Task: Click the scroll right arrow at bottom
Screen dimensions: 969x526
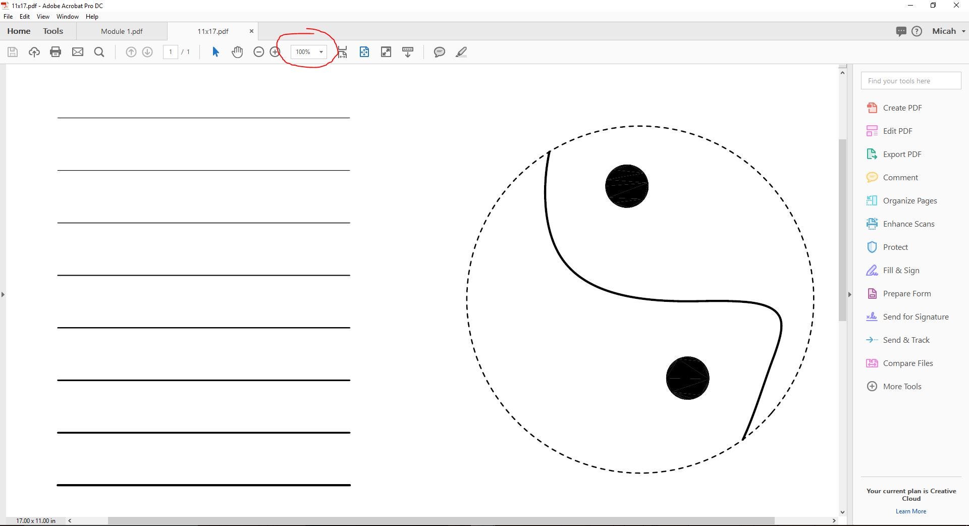Action: [834, 520]
